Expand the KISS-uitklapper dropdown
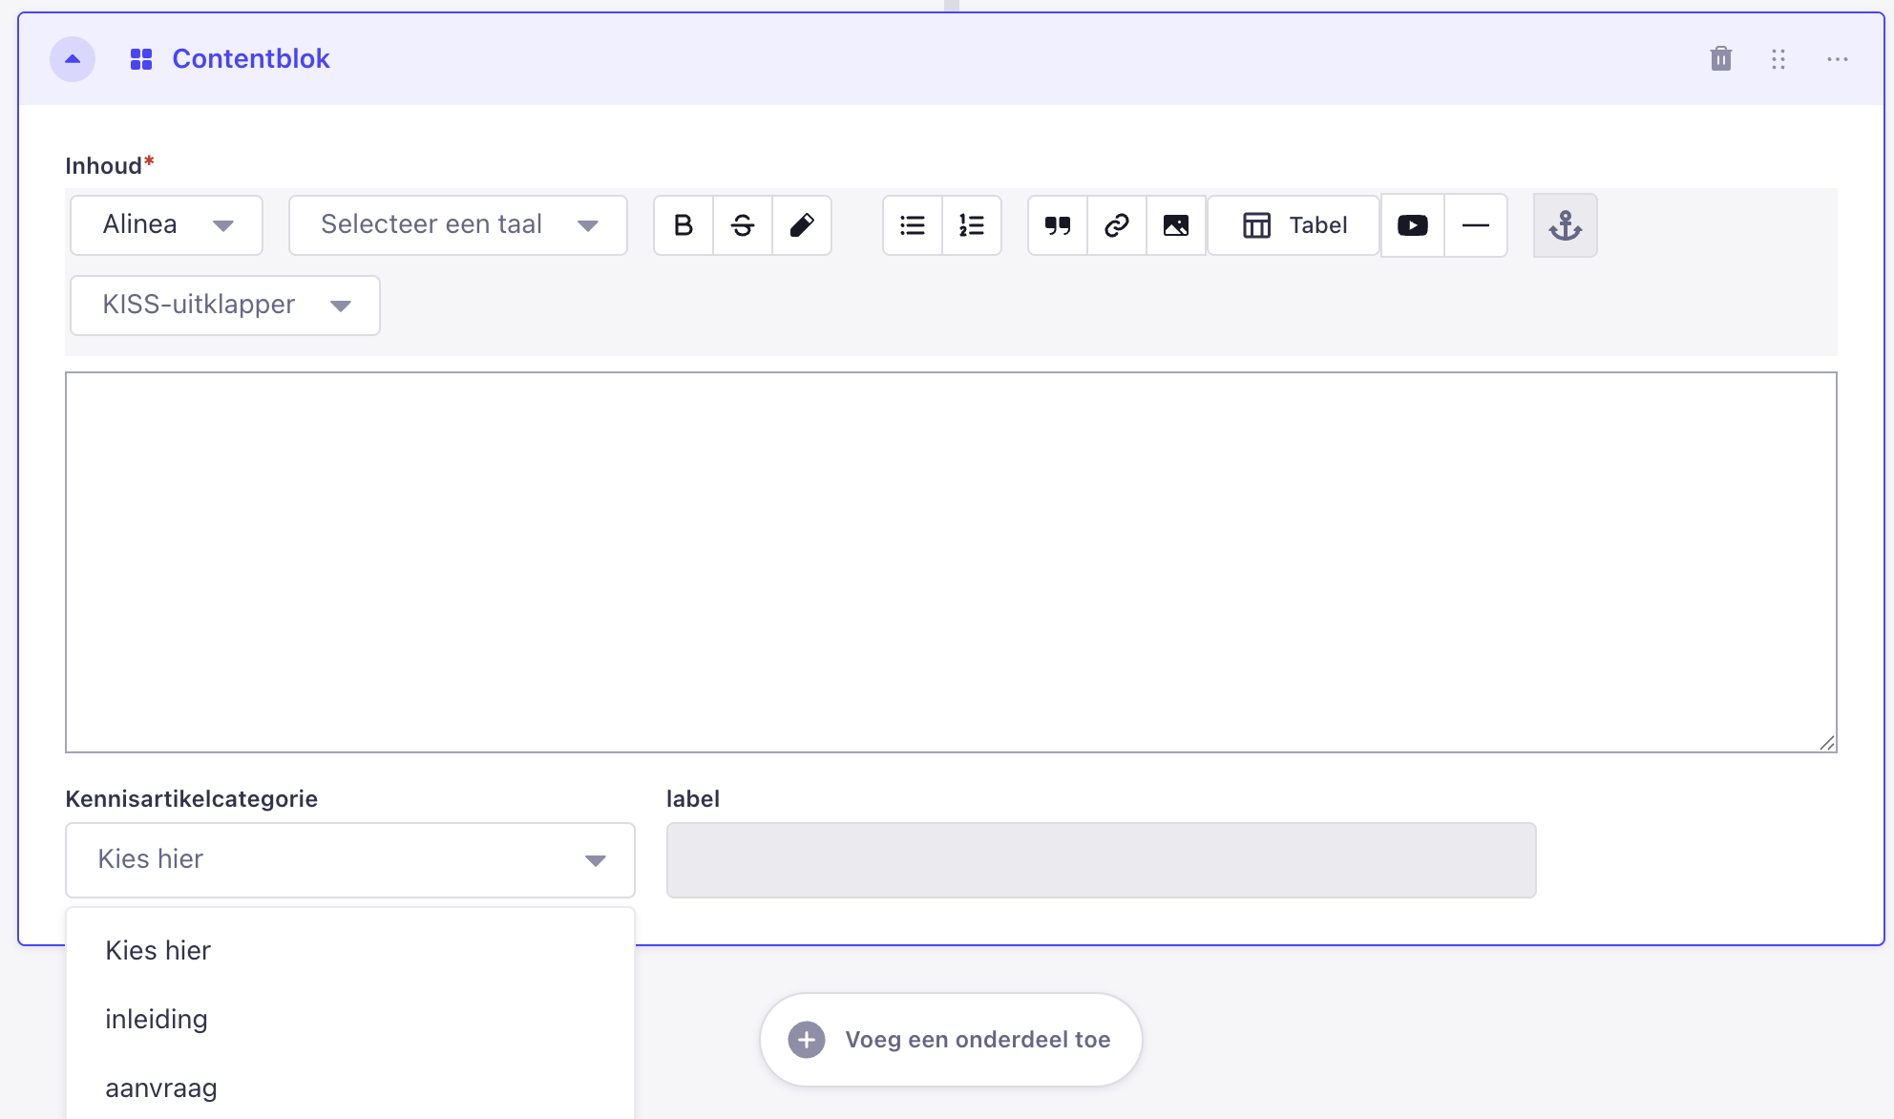Image resolution: width=1894 pixels, height=1119 pixels. [225, 306]
